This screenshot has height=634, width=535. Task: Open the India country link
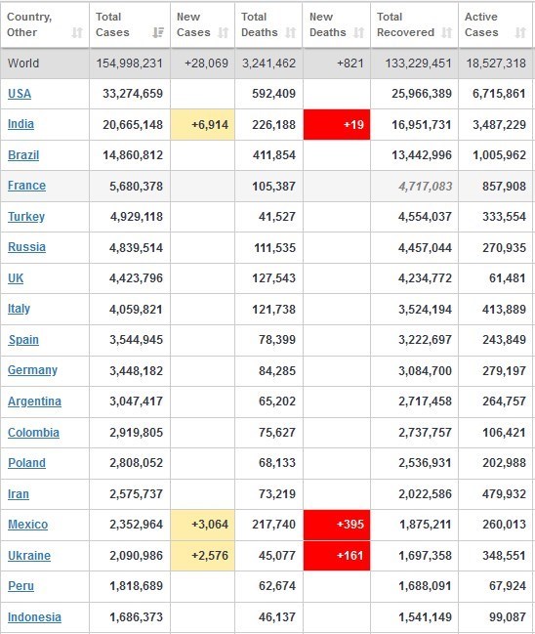(21, 124)
